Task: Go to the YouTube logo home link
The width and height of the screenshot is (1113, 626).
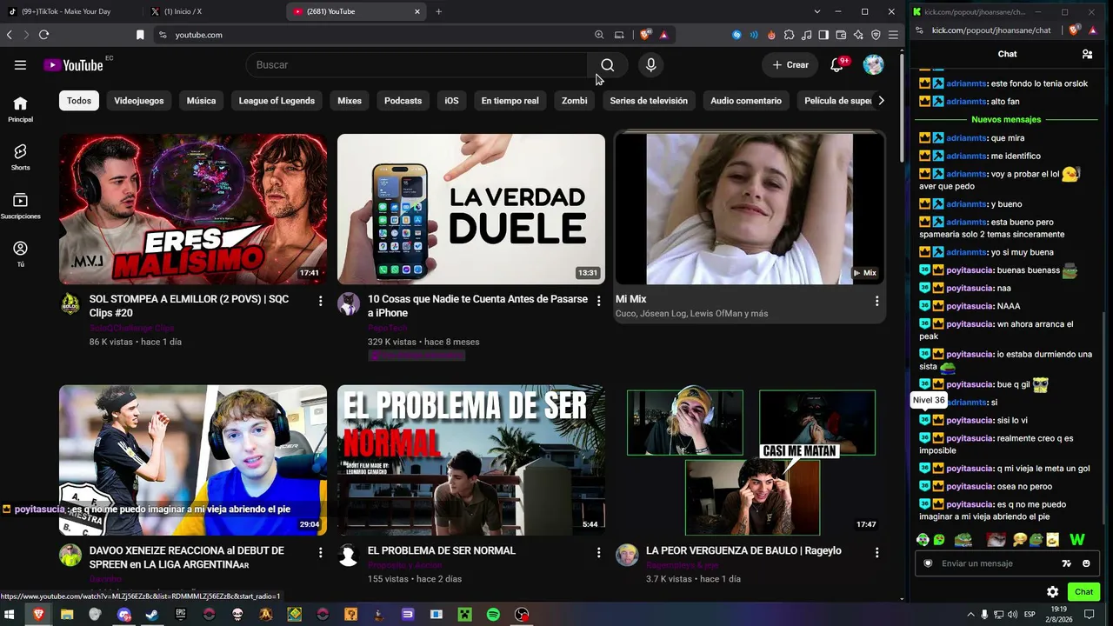Action: [x=74, y=65]
